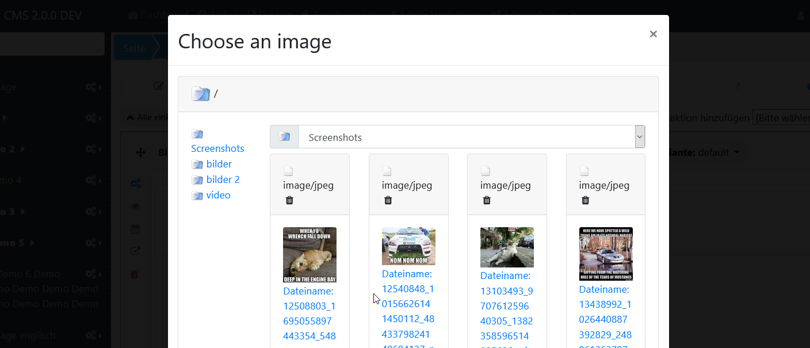Toggle block visibility with the eye icon
This screenshot has width=810, height=348.
click(x=135, y=206)
